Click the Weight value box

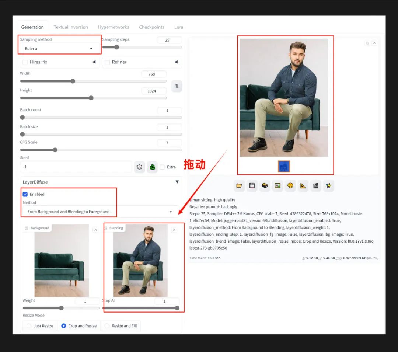(x=87, y=301)
